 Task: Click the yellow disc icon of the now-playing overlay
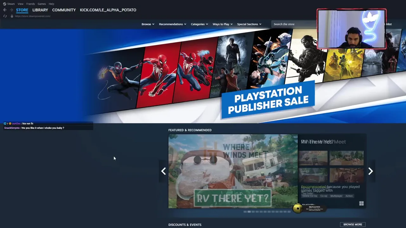tap(298, 208)
